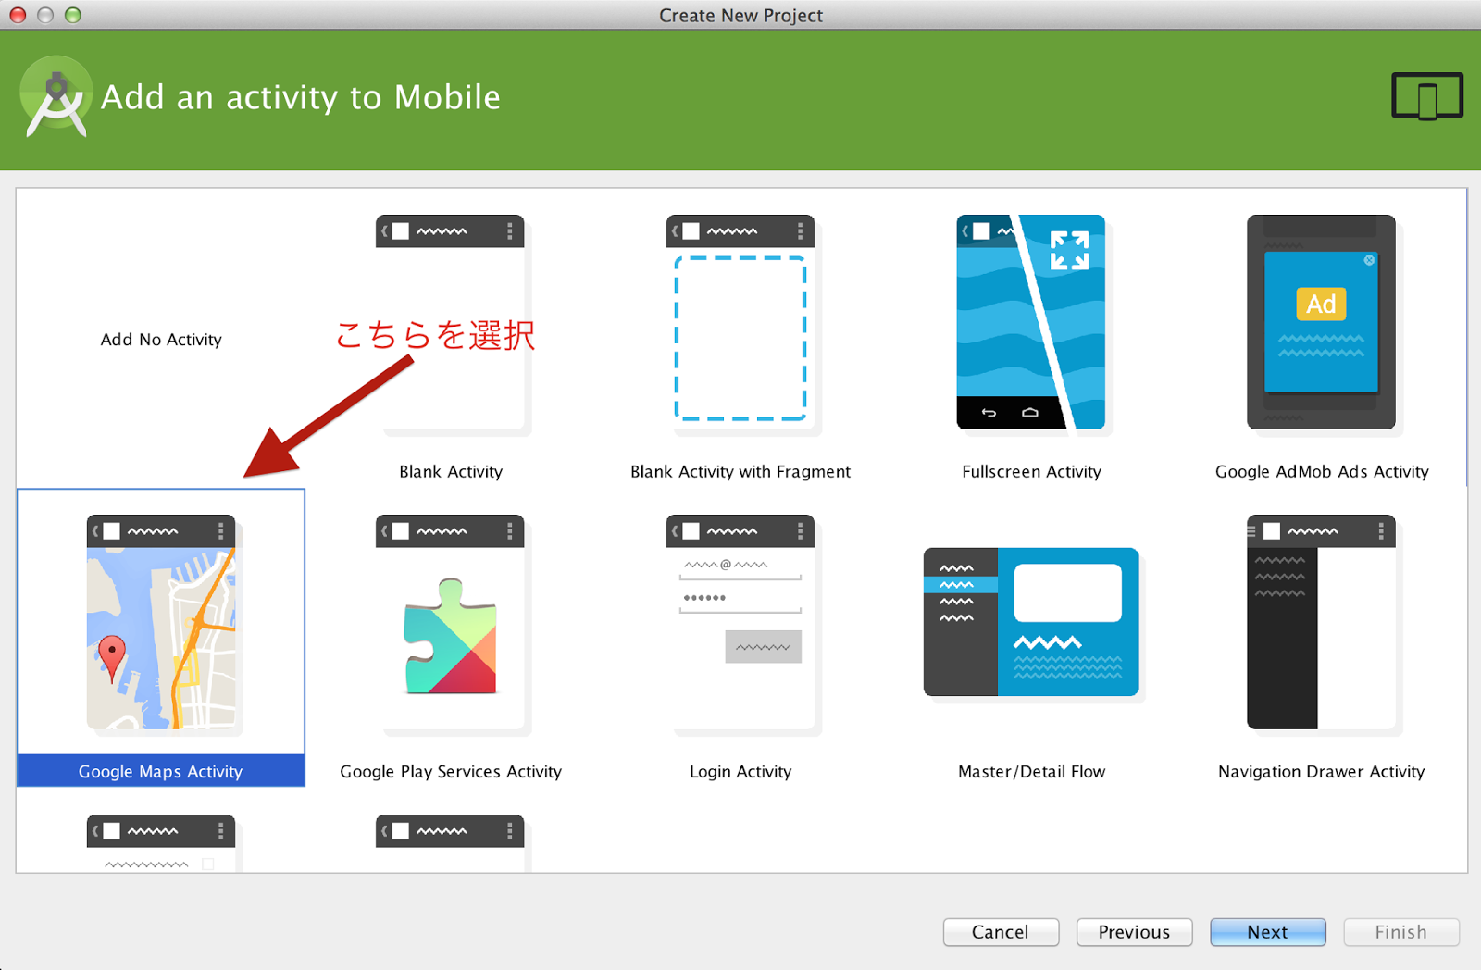Click the Google Play Services Activity label
The width and height of the screenshot is (1481, 970).
click(451, 771)
